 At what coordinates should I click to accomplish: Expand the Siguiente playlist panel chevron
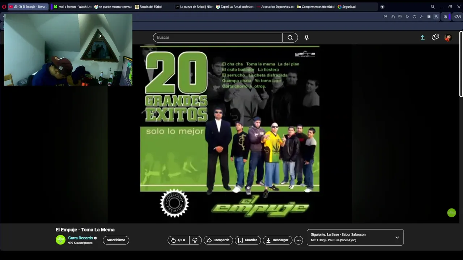point(397,237)
